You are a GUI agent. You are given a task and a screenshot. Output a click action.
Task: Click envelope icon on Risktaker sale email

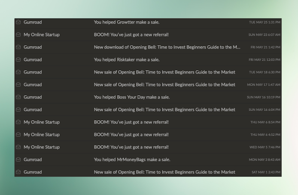point(18,59)
